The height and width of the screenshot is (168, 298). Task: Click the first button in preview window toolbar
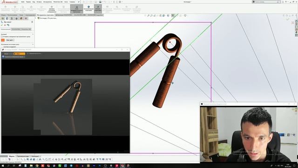pos(7,54)
